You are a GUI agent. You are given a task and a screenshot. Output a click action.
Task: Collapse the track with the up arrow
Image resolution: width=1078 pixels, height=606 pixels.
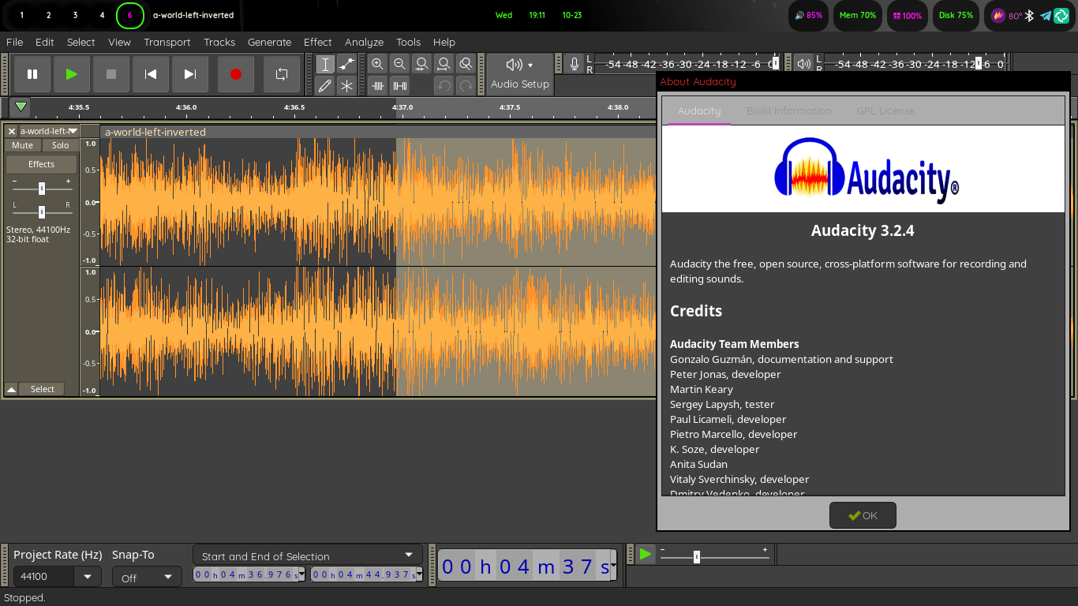[x=11, y=389]
